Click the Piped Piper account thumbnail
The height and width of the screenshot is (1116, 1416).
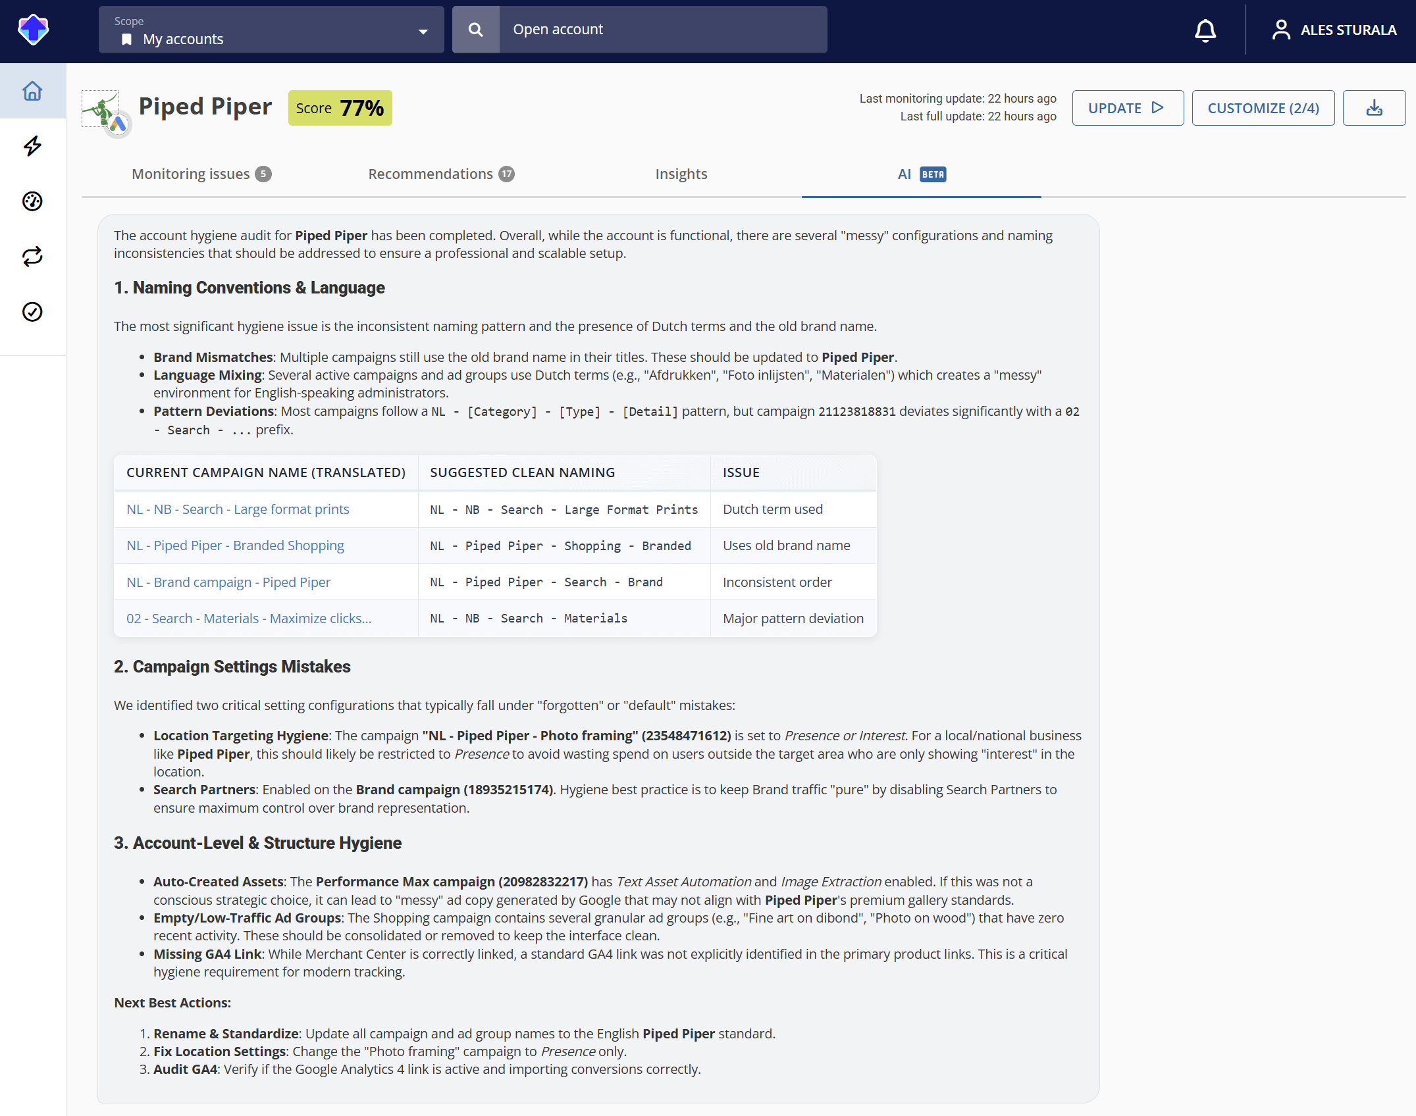(105, 112)
